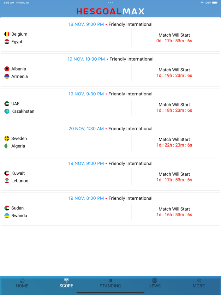Open the News tab
Image resolution: width=221 pixels, height=295 pixels.
[155, 283]
